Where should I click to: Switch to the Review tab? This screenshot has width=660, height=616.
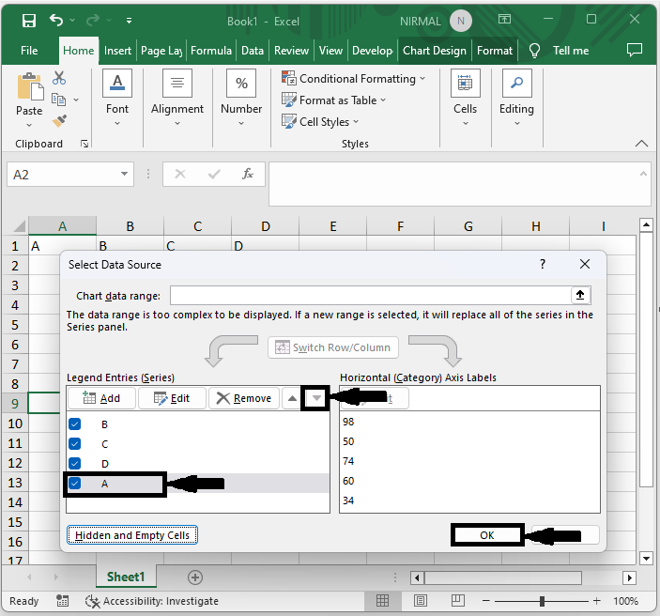tap(291, 51)
